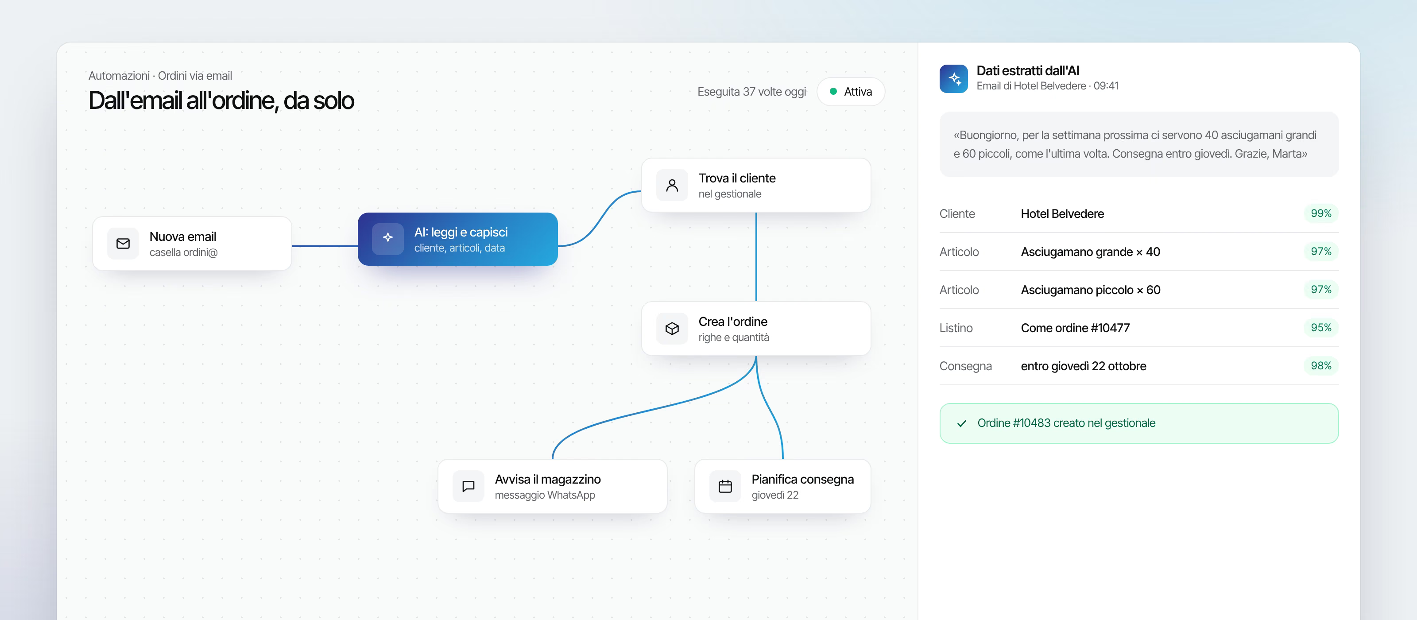Select the Avvisa il magazzino node title
This screenshot has height=620, width=1417.
tap(547, 479)
